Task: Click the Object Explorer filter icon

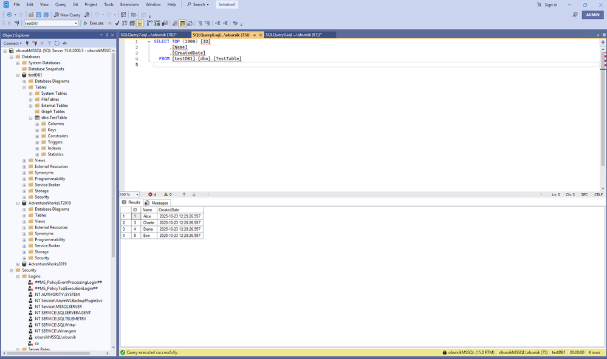Action: click(49, 43)
